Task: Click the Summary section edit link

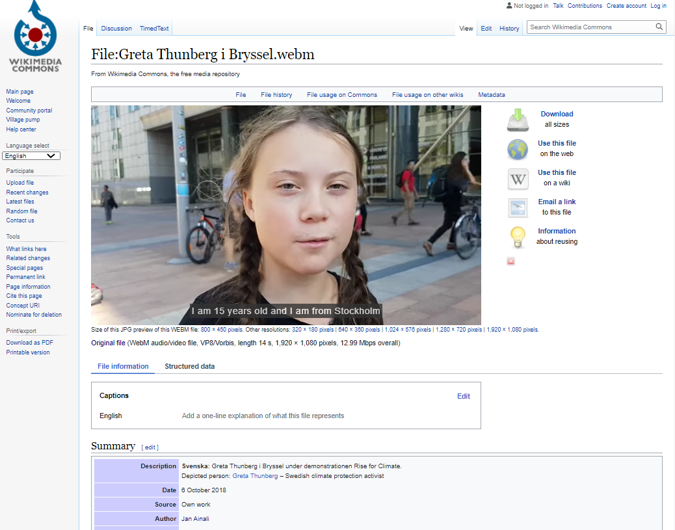Action: [x=150, y=447]
